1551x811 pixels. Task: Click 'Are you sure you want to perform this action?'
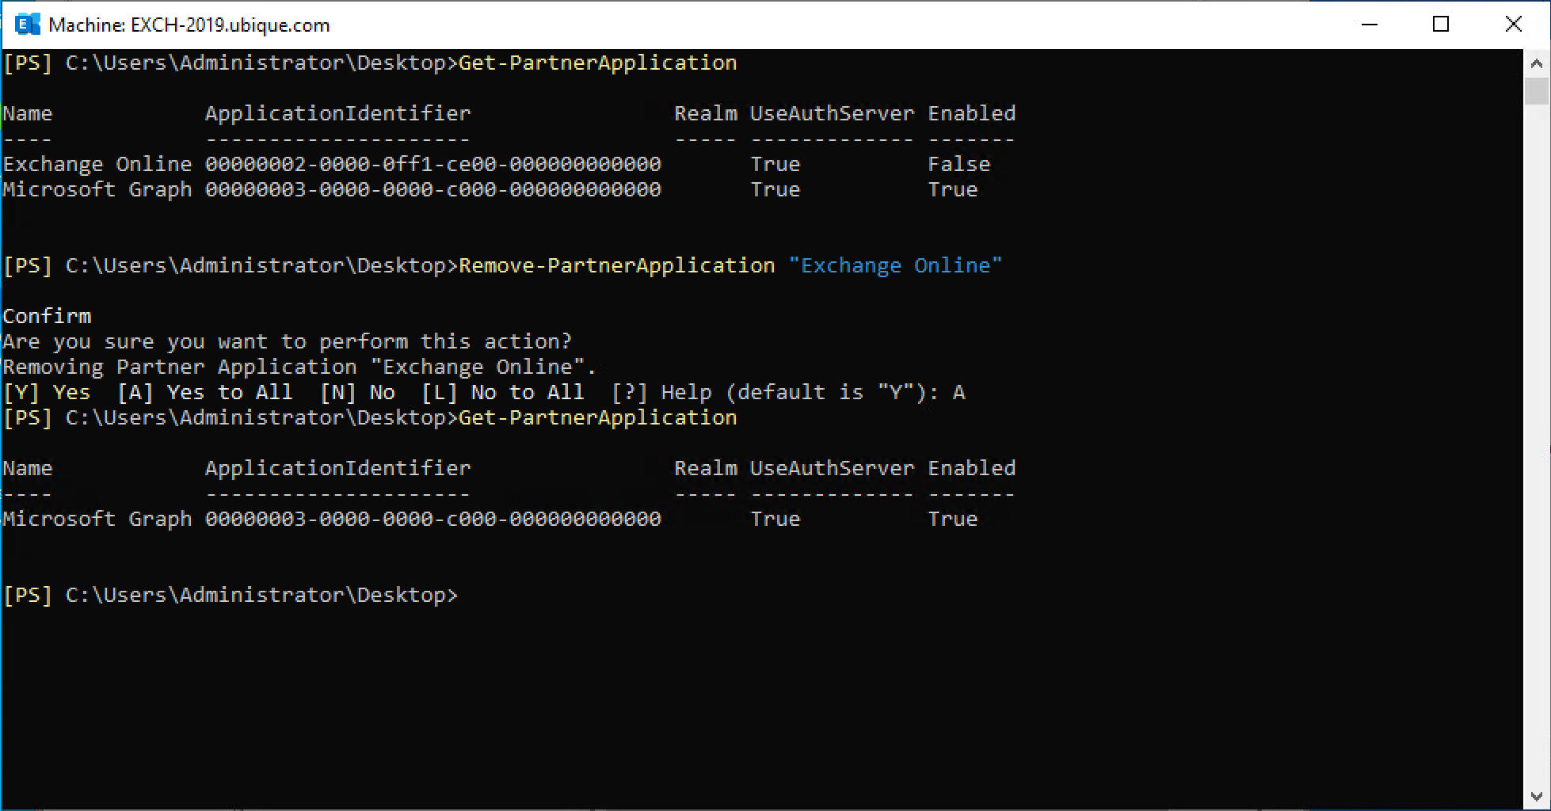pos(288,342)
